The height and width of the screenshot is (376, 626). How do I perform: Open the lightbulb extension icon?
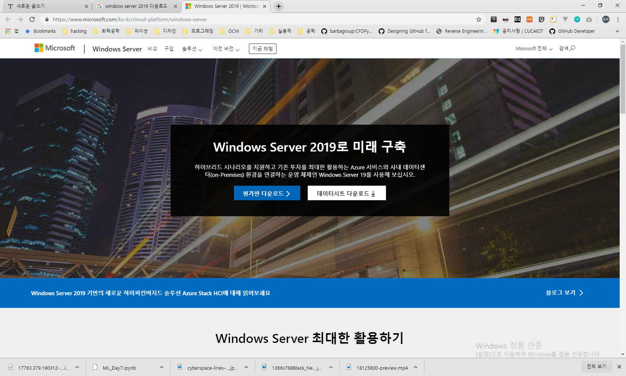pos(541,19)
